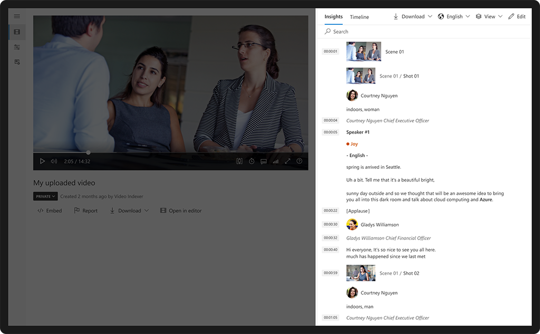Mute the video player volume
The image size is (540, 334).
click(x=54, y=161)
